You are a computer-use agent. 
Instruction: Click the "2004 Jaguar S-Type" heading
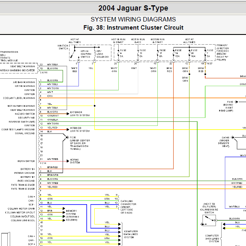133,8
